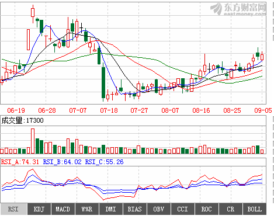The width and height of the screenshot is (274, 219).
Task: Show the W%R indicator
Action: (x=87, y=209)
